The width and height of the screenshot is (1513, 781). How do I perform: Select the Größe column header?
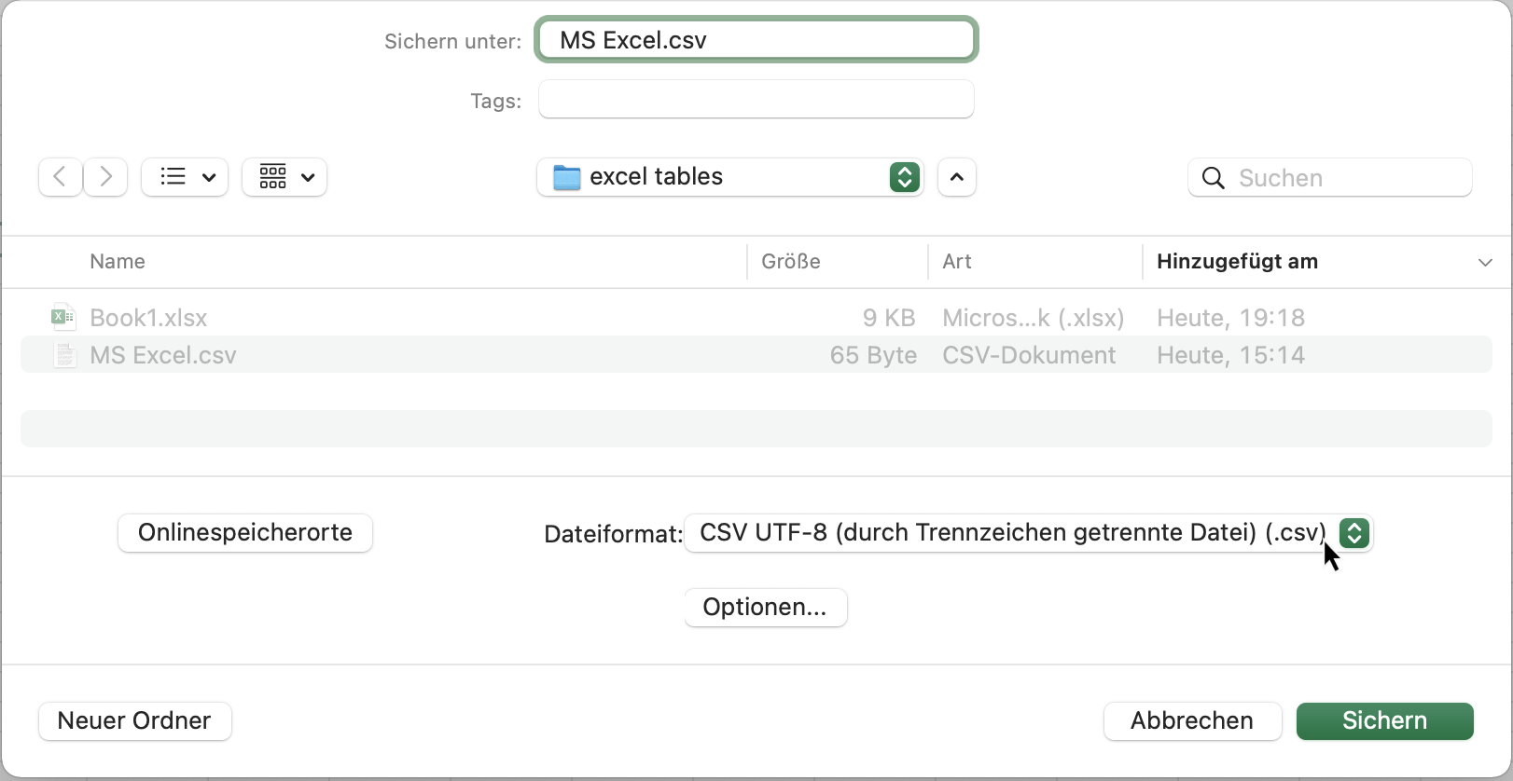789,262
